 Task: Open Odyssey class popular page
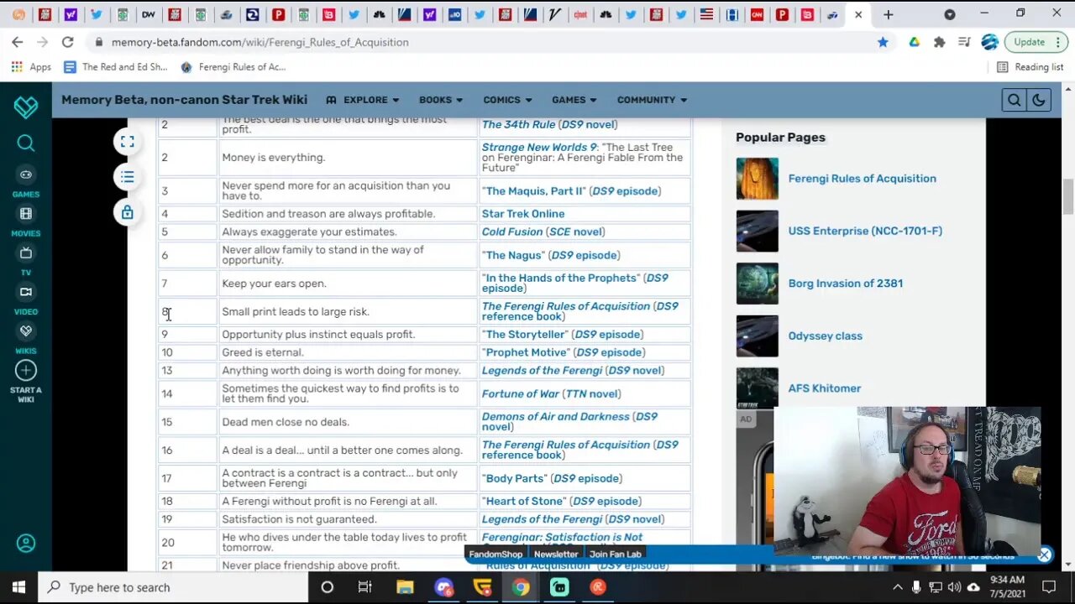coord(826,336)
